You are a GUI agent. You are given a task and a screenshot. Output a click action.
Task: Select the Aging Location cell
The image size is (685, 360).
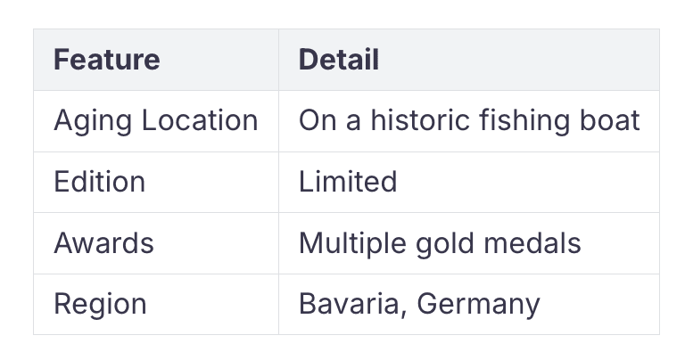coord(156,121)
